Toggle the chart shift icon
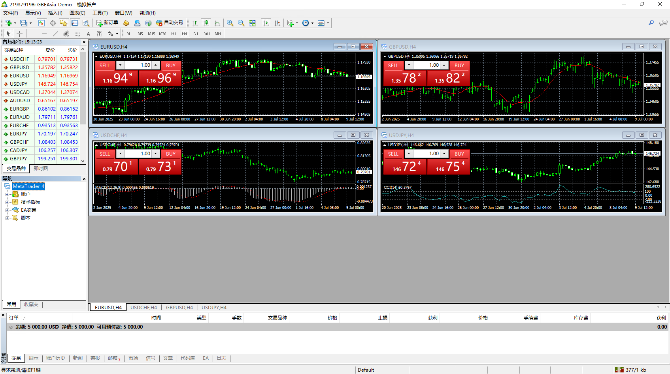 [277, 23]
